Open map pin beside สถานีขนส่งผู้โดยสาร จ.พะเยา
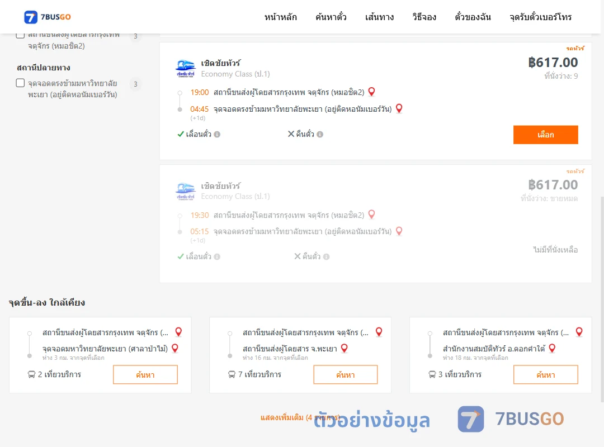Image resolution: width=604 pixels, height=447 pixels. coord(345,349)
